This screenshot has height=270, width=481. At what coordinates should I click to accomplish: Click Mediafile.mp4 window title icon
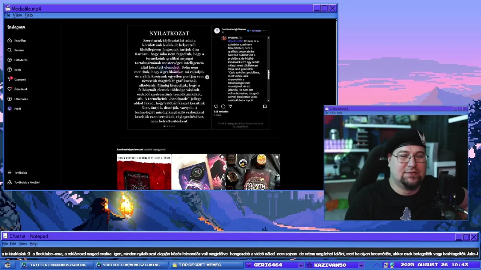(x=8, y=8)
